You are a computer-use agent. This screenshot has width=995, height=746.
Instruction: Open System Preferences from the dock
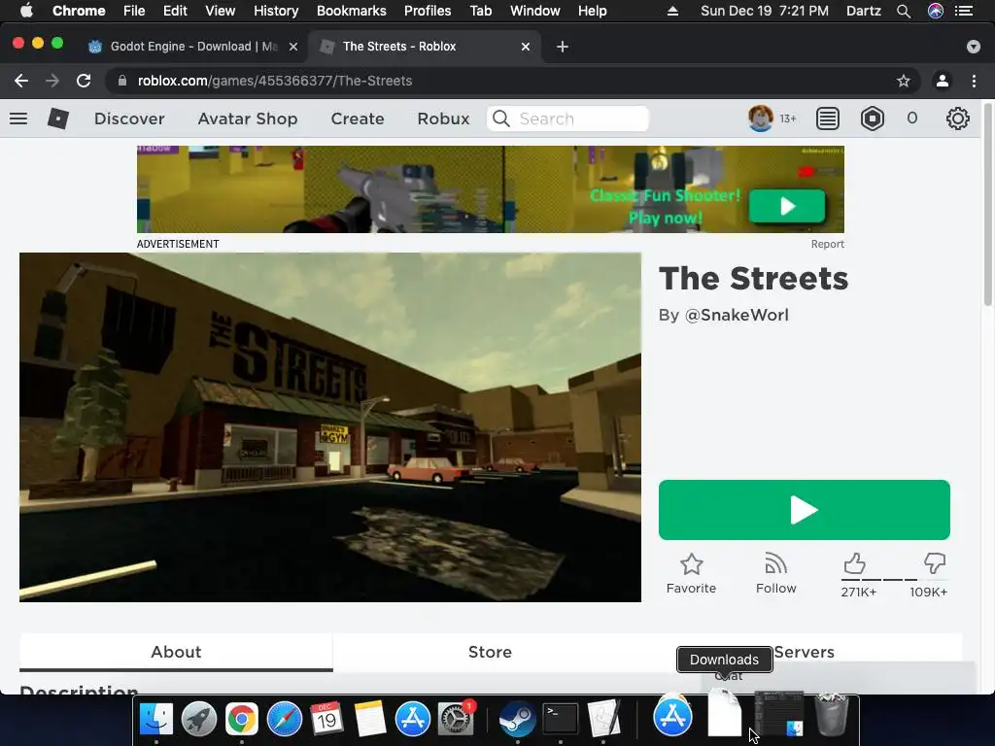click(456, 719)
